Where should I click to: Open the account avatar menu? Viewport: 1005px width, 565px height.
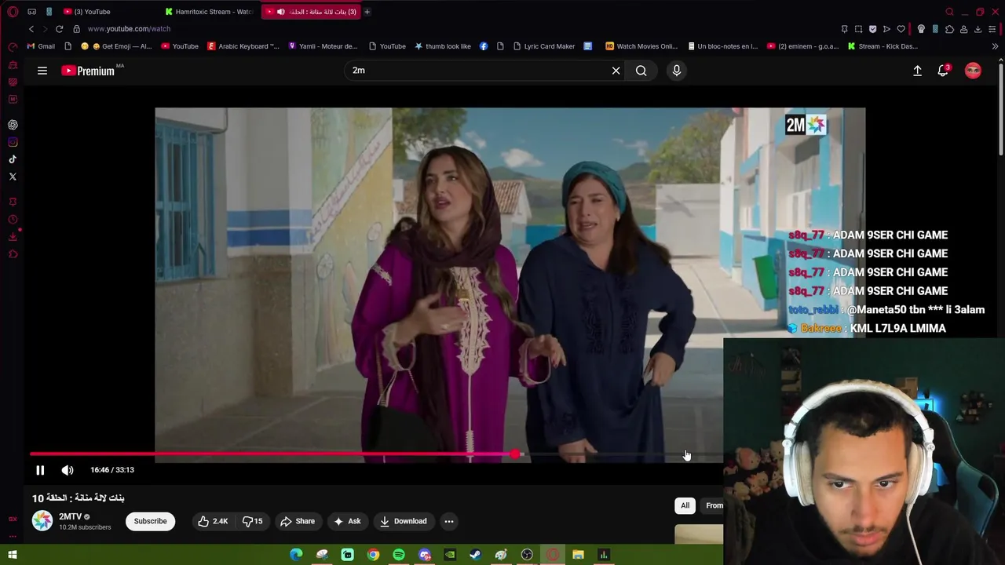point(973,71)
